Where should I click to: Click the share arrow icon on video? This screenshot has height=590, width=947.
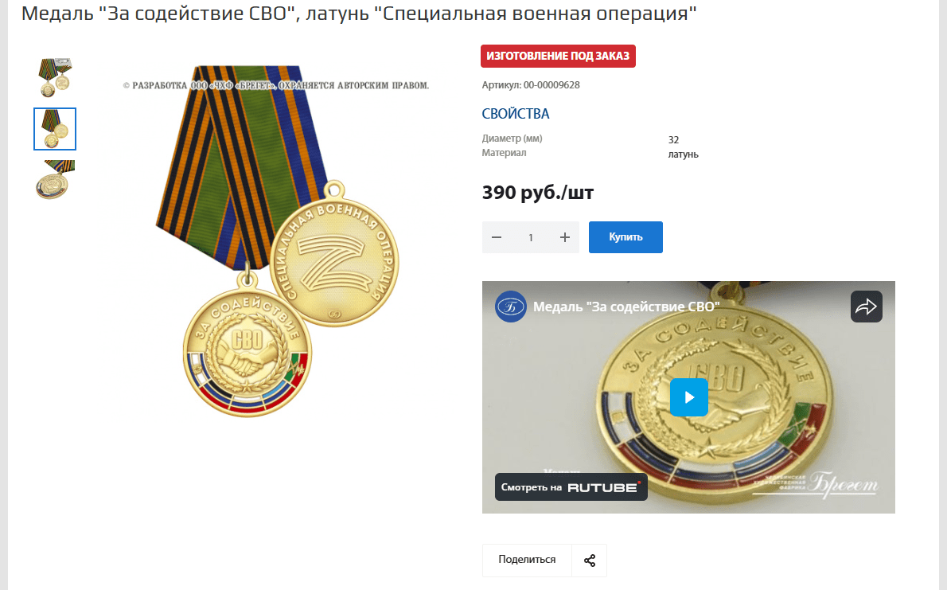(x=867, y=307)
